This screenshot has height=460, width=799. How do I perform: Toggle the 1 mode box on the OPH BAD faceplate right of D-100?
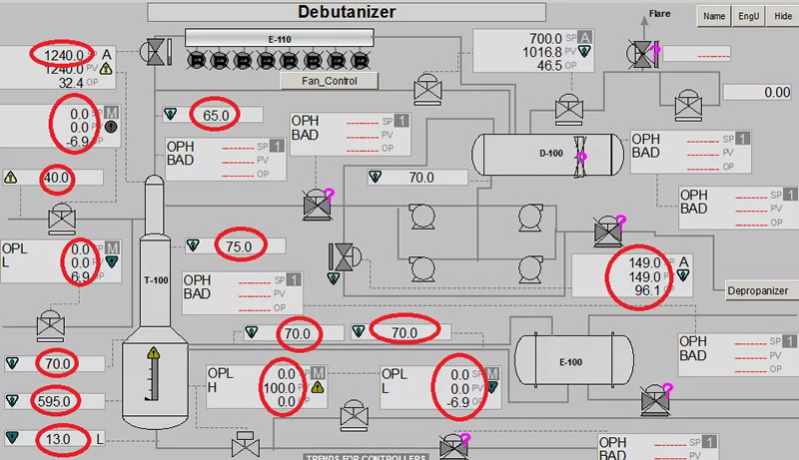(742, 138)
